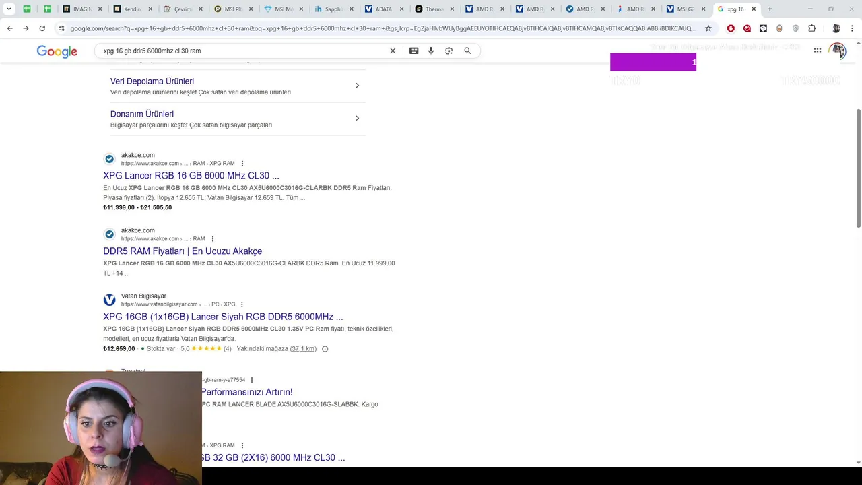The height and width of the screenshot is (485, 862).
Task: Show info icon next to nearby store
Action: [x=325, y=349]
